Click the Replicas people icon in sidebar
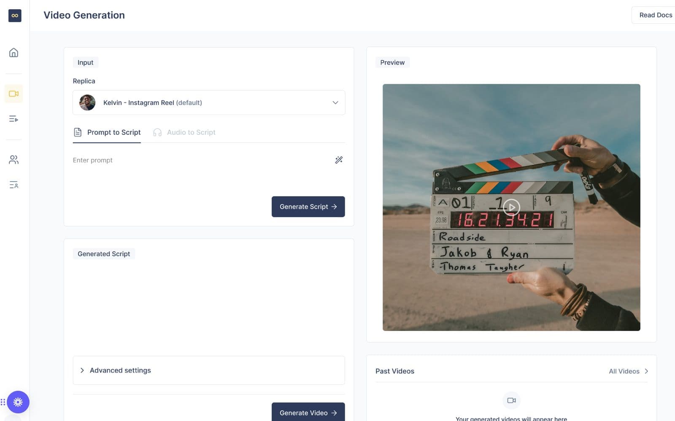The image size is (675, 421). click(x=13, y=160)
